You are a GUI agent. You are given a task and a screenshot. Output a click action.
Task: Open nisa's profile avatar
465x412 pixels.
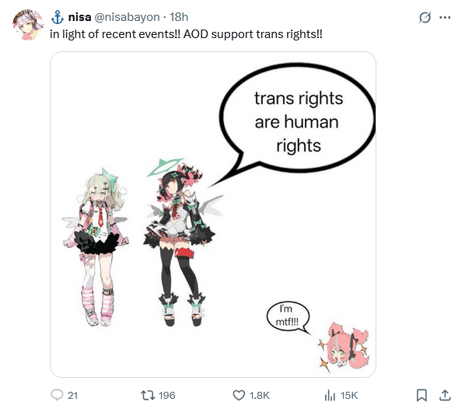click(x=28, y=25)
